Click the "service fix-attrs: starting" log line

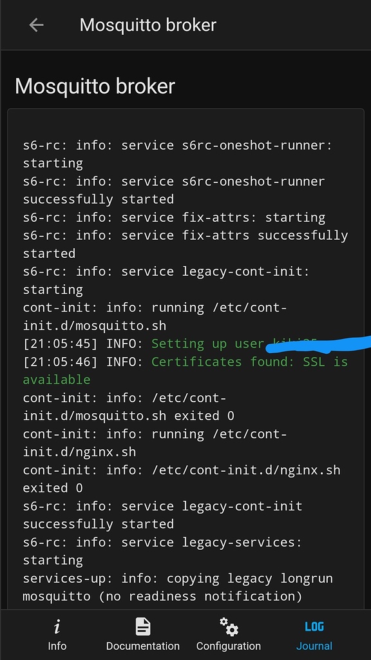[224, 218]
